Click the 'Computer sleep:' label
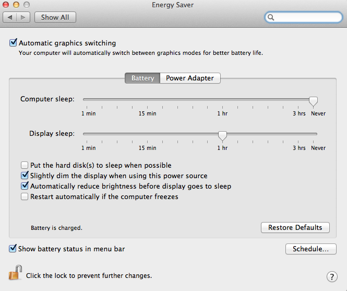The height and width of the screenshot is (291, 347). [x=47, y=99]
